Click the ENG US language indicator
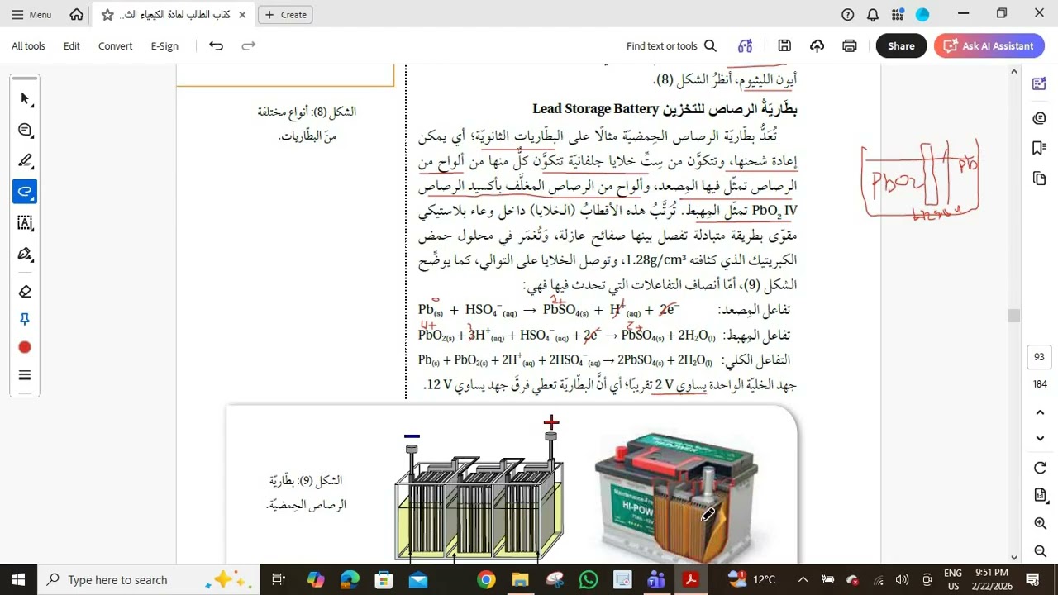The height and width of the screenshot is (595, 1058). [x=952, y=579]
